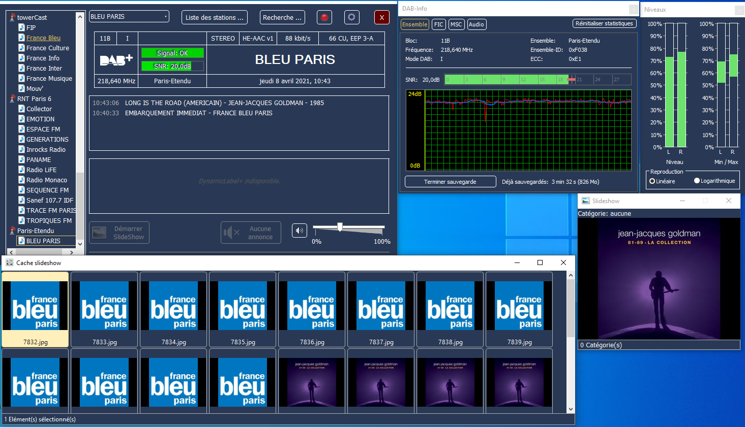The height and width of the screenshot is (427, 745).
Task: Click Réinitialiser statistiques button
Action: tap(604, 23)
